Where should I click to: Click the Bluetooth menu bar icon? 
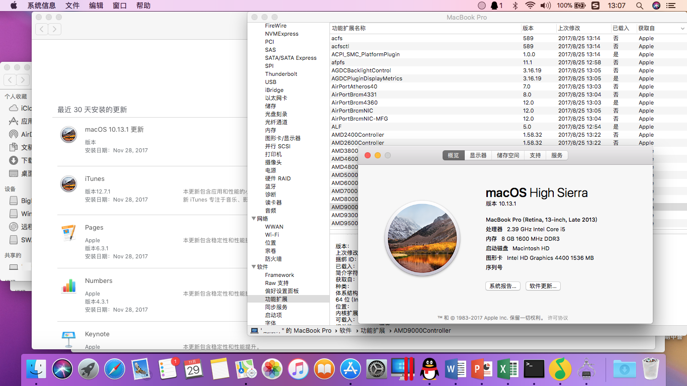pyautogui.click(x=515, y=6)
